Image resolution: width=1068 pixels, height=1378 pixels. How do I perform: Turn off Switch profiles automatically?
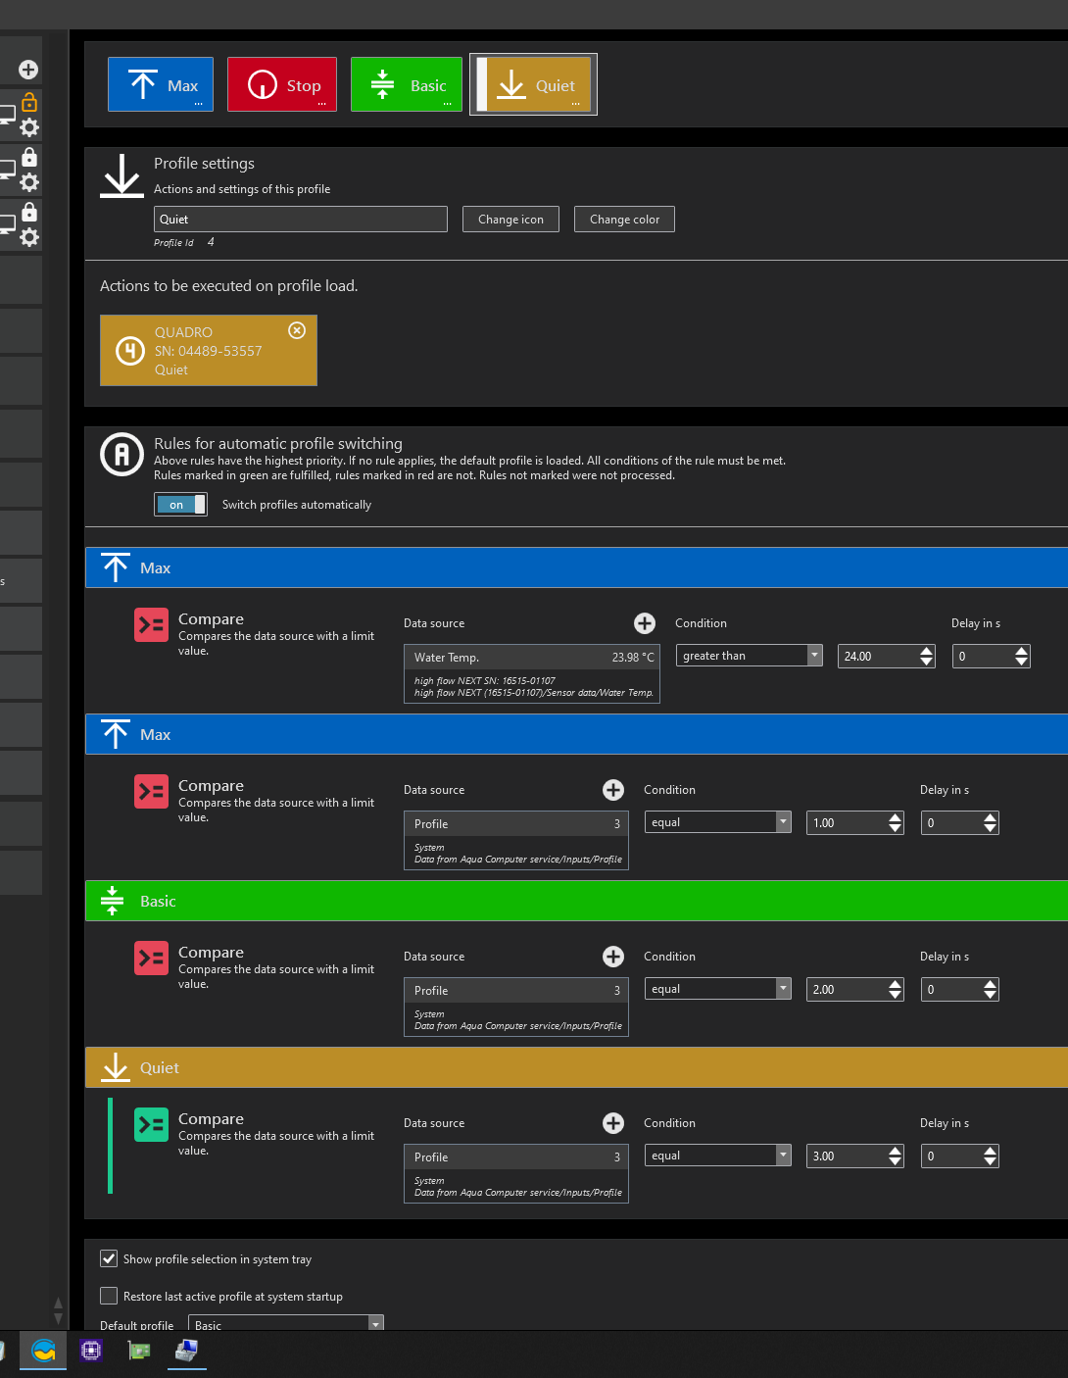180,505
